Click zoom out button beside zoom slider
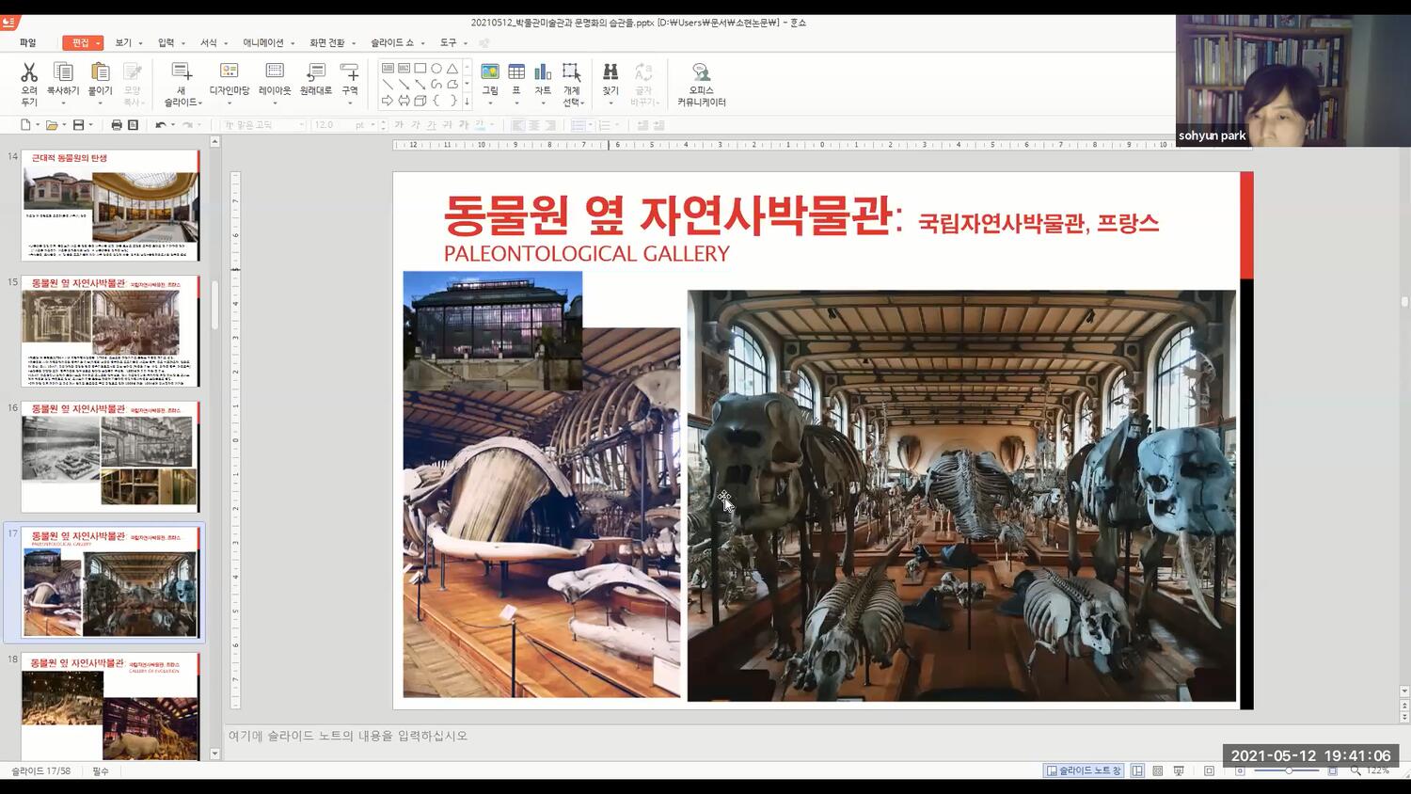The height and width of the screenshot is (794, 1411). [x=1241, y=770]
